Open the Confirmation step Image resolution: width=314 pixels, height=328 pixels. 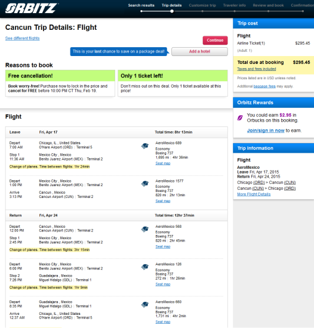(302, 5)
